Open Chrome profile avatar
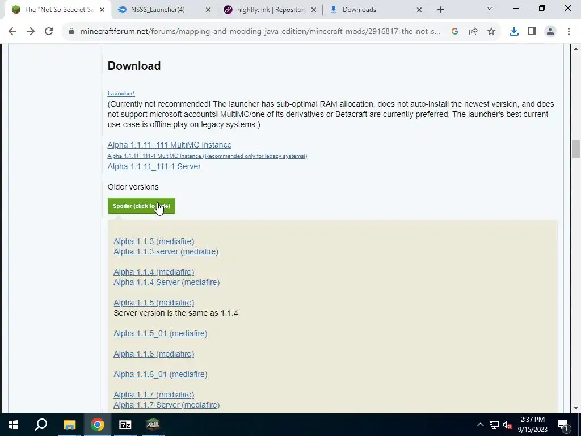This screenshot has height=436, width=581. [550, 32]
